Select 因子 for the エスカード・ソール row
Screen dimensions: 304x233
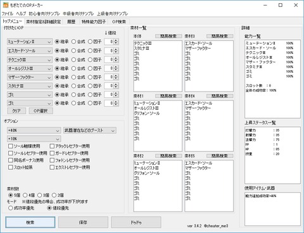(95, 51)
